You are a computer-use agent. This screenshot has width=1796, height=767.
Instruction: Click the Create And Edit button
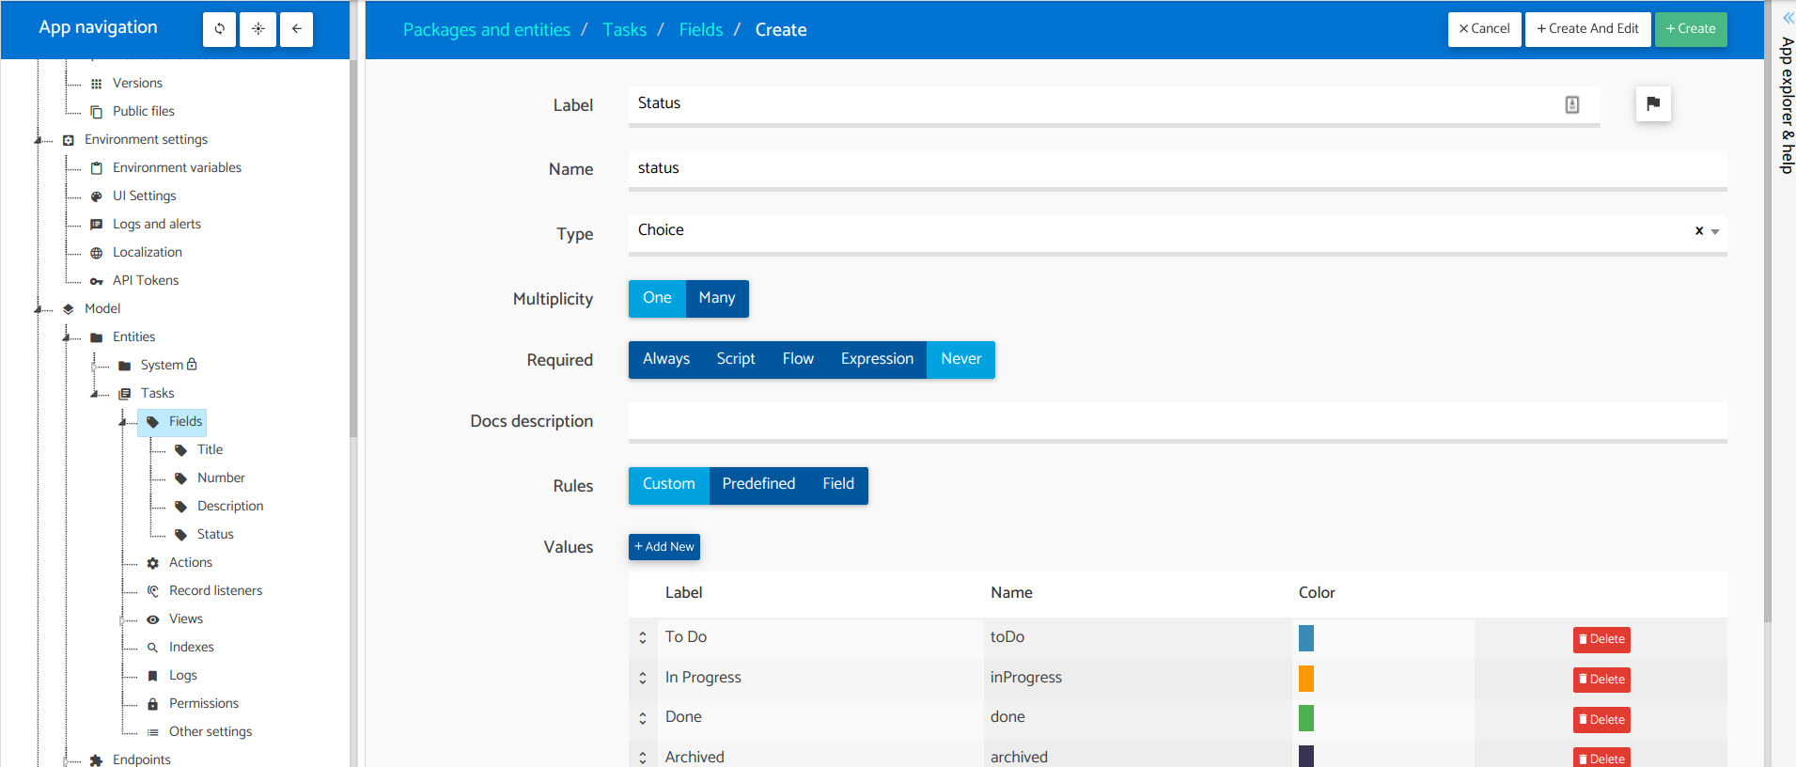(1588, 29)
